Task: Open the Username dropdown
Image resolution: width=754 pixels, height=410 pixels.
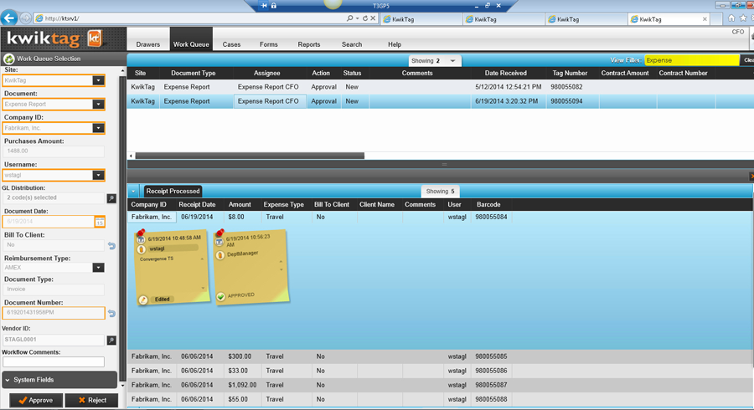Action: (98, 175)
